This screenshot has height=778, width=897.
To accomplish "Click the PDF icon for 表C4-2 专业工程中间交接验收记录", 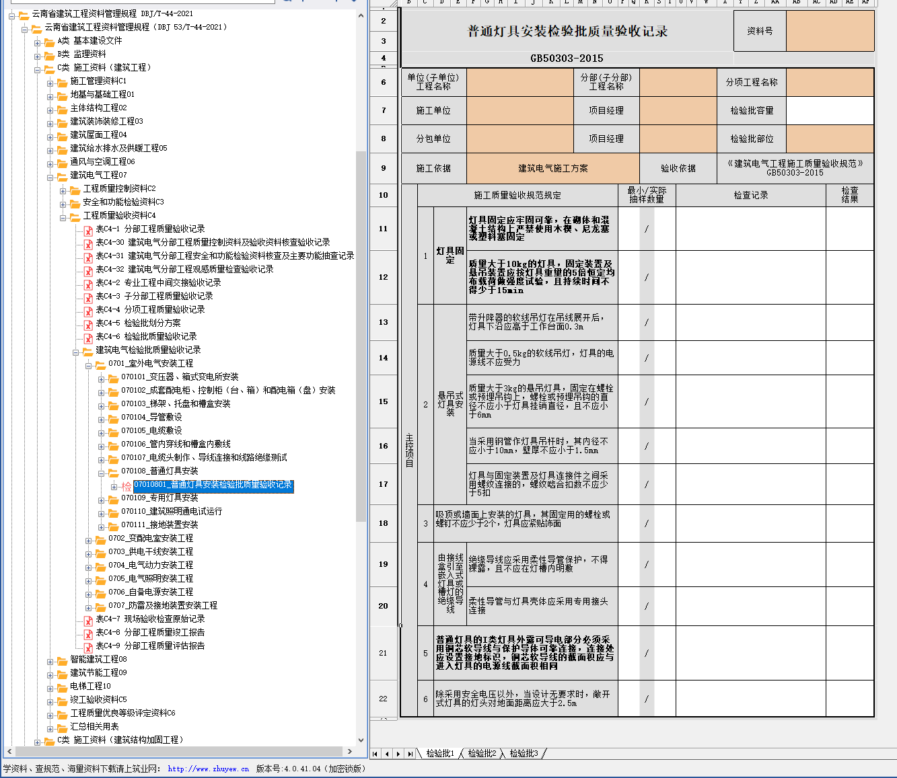I will tap(87, 284).
